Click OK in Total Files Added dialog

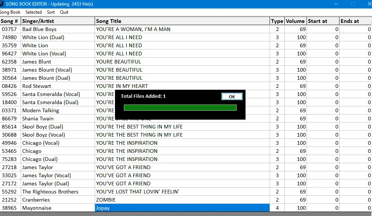(232, 96)
